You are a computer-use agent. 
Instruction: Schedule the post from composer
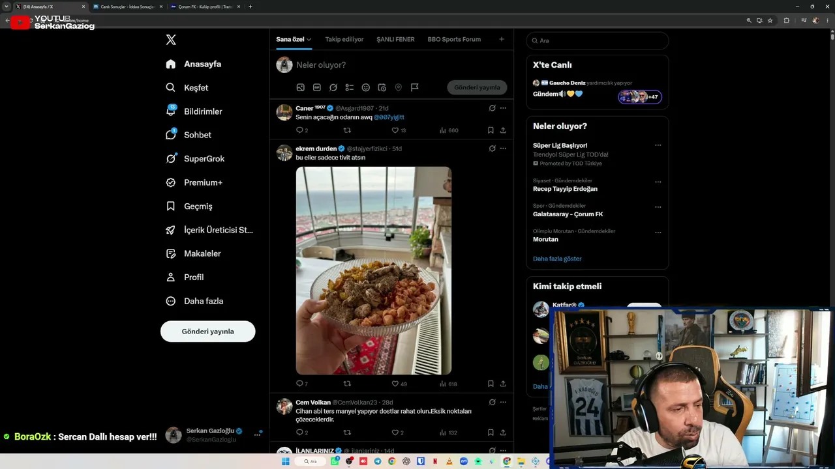(x=382, y=87)
